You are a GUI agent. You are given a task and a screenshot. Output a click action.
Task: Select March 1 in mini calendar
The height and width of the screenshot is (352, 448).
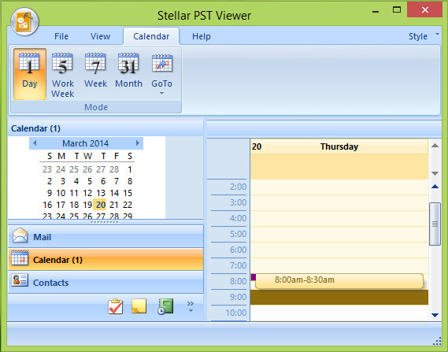click(130, 169)
